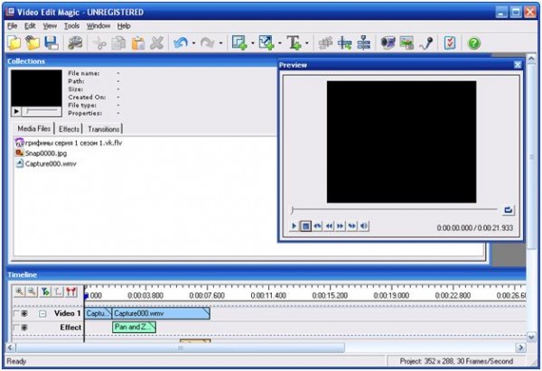Image resolution: width=542 pixels, height=371 pixels.
Task: Click the Add Effect icon with green plus
Action: pos(239,43)
